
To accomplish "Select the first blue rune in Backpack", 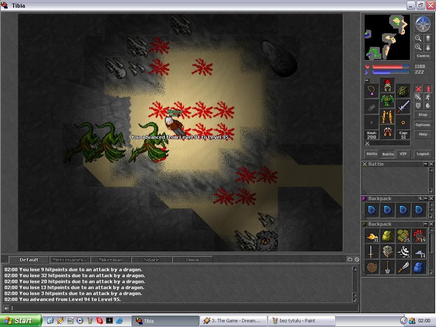I will point(372,210).
